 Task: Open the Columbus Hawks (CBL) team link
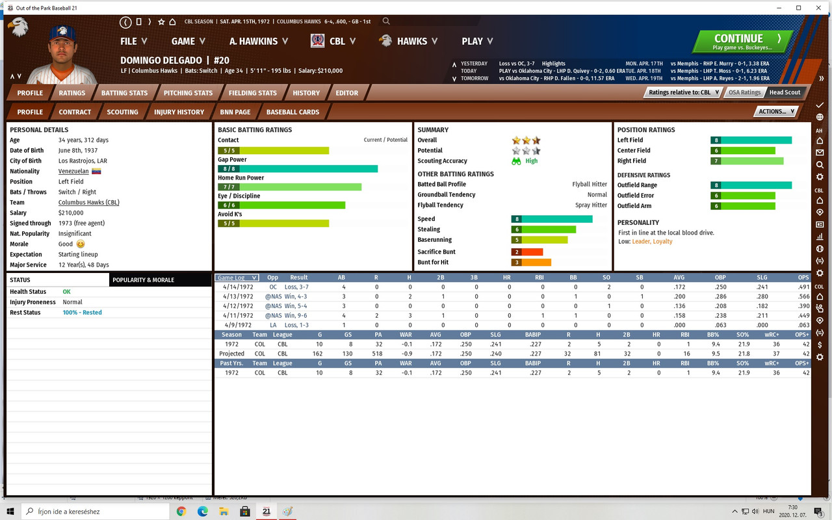[x=89, y=203]
